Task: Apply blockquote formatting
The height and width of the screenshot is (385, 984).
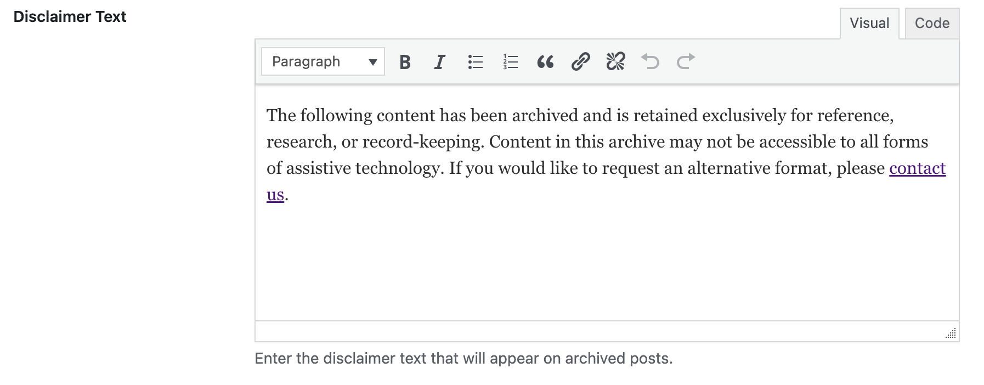Action: point(544,62)
